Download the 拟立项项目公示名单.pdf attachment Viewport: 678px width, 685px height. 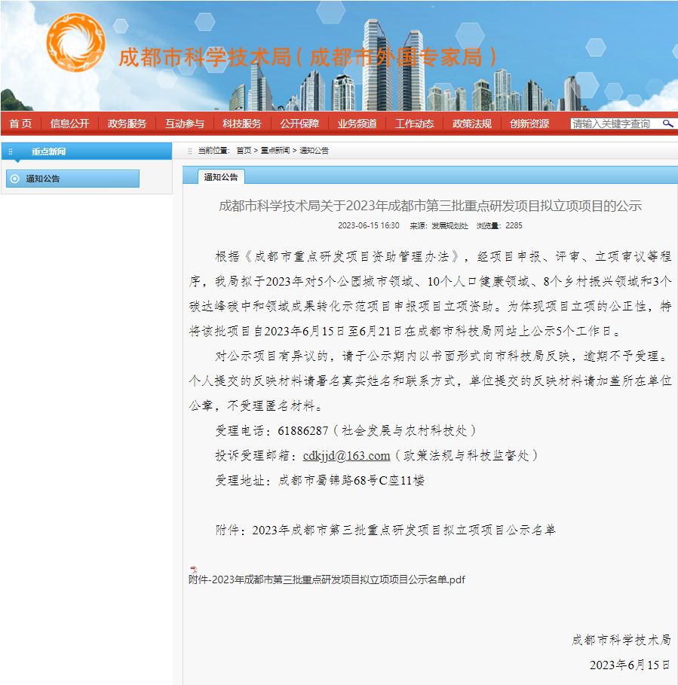pos(327,580)
